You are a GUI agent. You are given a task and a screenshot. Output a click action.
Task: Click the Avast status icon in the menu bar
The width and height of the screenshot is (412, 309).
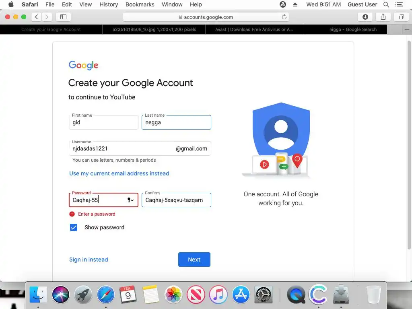[283, 4]
